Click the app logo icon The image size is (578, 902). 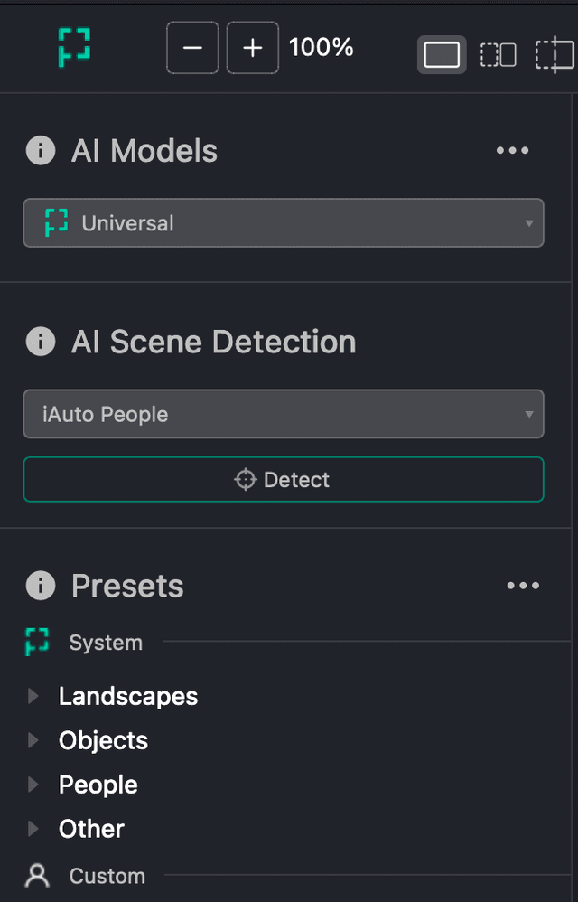[x=75, y=48]
